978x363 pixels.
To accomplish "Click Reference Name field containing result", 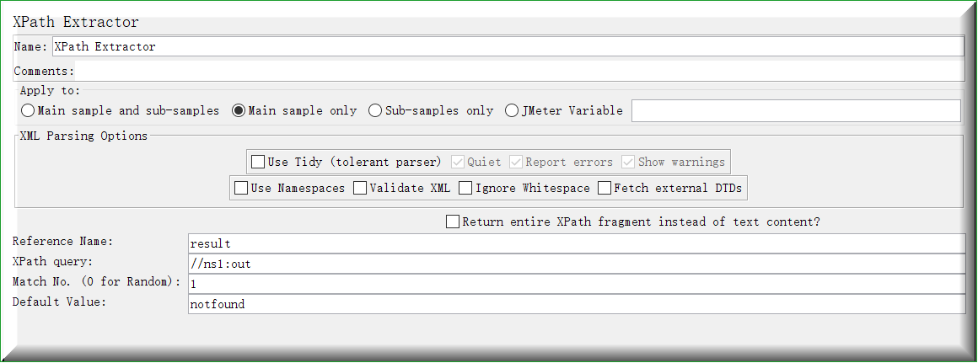I will [577, 243].
